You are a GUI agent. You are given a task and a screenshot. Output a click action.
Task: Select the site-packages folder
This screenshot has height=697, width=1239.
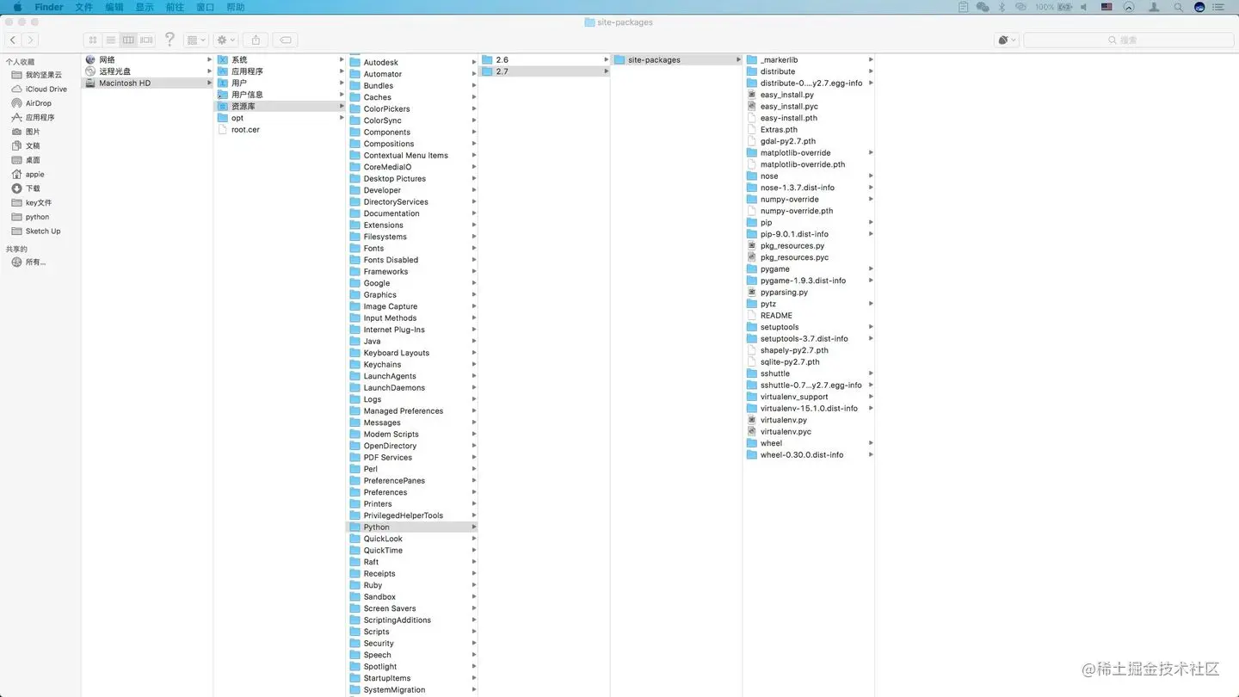[x=677, y=59]
